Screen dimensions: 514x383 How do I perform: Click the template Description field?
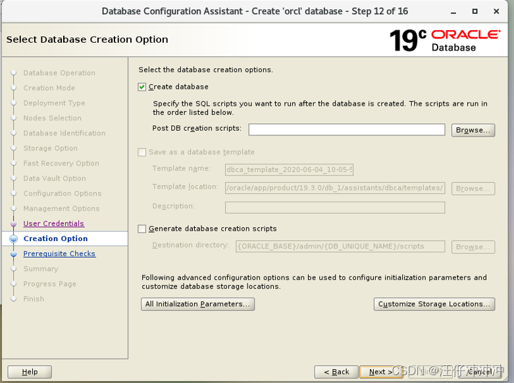pos(335,208)
